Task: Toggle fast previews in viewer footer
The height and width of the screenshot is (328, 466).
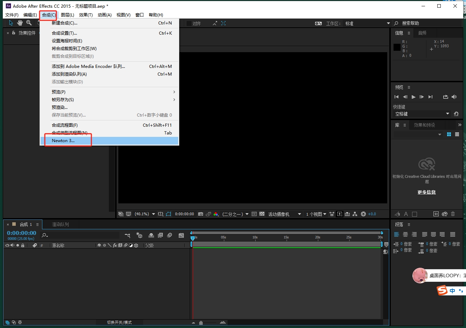Action: tap(340, 214)
